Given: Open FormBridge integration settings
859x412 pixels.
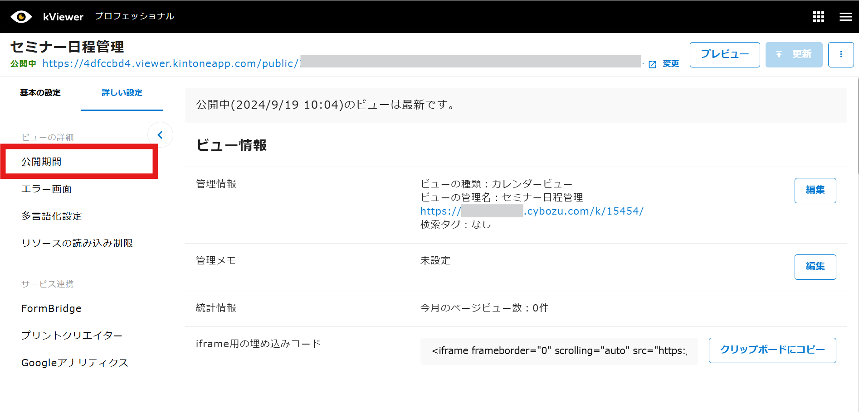Looking at the screenshot, I should 51,308.
